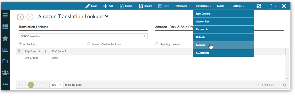The width and height of the screenshot is (295, 96).
Task: Click the refresh sync icon in top bar
Action: click(259, 6)
